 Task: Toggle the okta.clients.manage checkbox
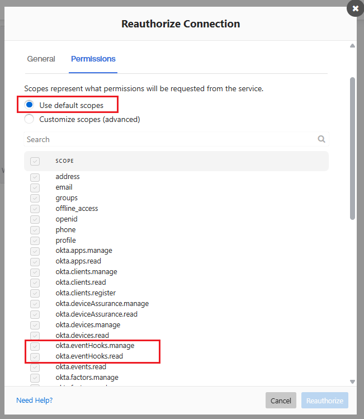coord(35,272)
